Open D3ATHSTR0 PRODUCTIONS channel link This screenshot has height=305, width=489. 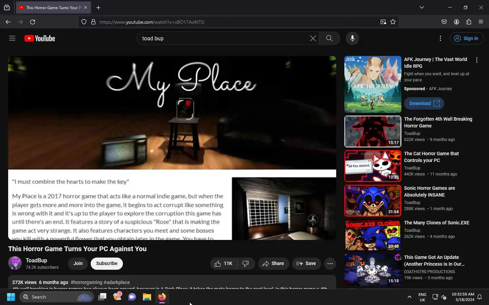429,271
